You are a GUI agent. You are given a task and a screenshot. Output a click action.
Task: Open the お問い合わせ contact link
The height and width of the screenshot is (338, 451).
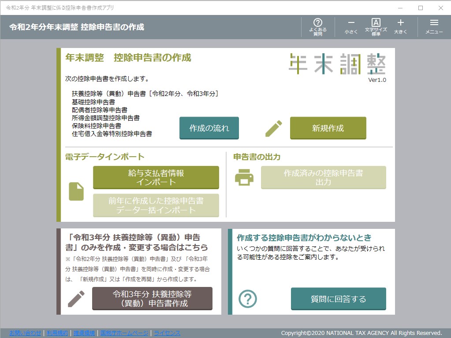tap(26, 333)
